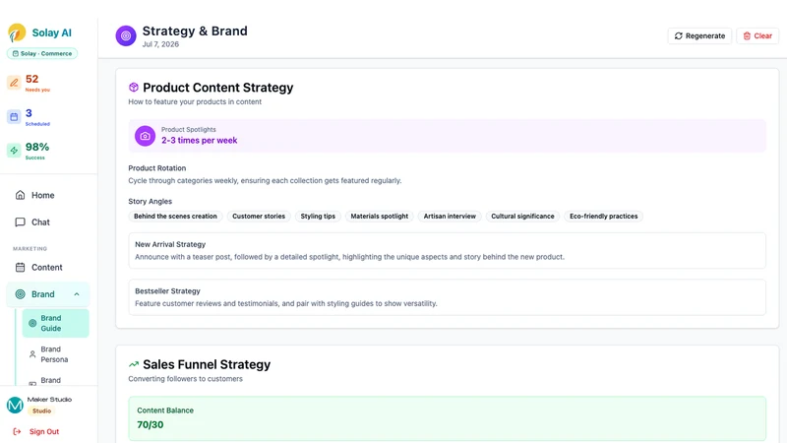The height and width of the screenshot is (443, 787).
Task: Open the Content section
Action: pos(48,267)
